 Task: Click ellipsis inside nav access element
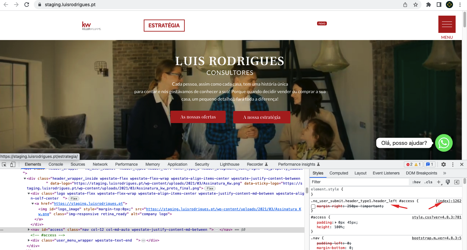pos(217,230)
